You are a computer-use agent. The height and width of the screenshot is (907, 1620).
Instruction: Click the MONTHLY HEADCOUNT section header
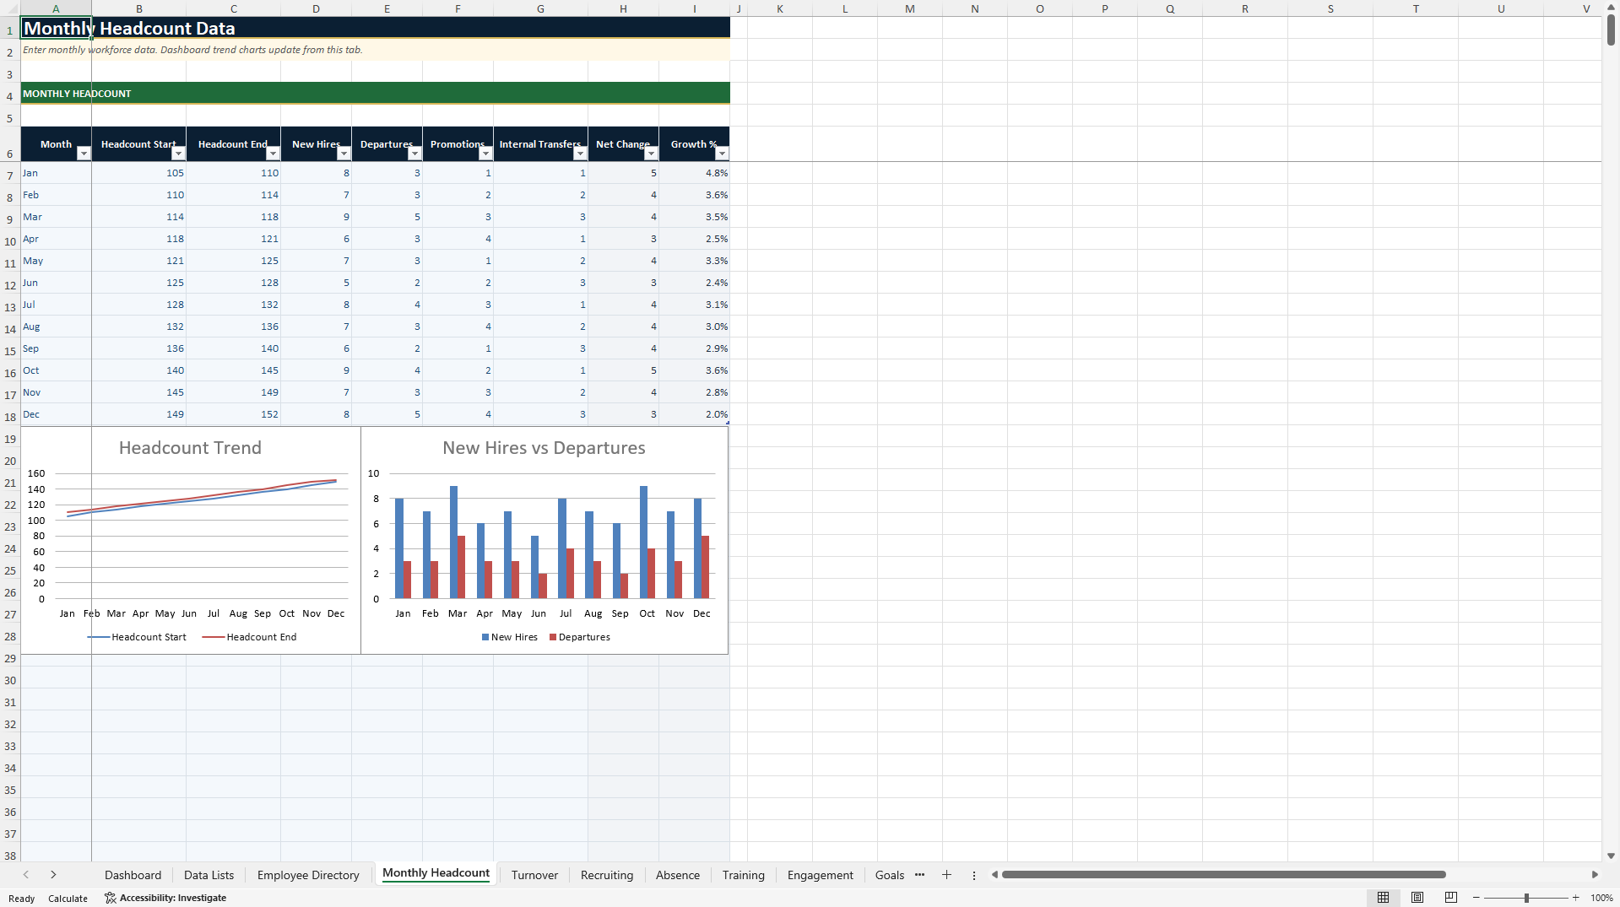375,94
